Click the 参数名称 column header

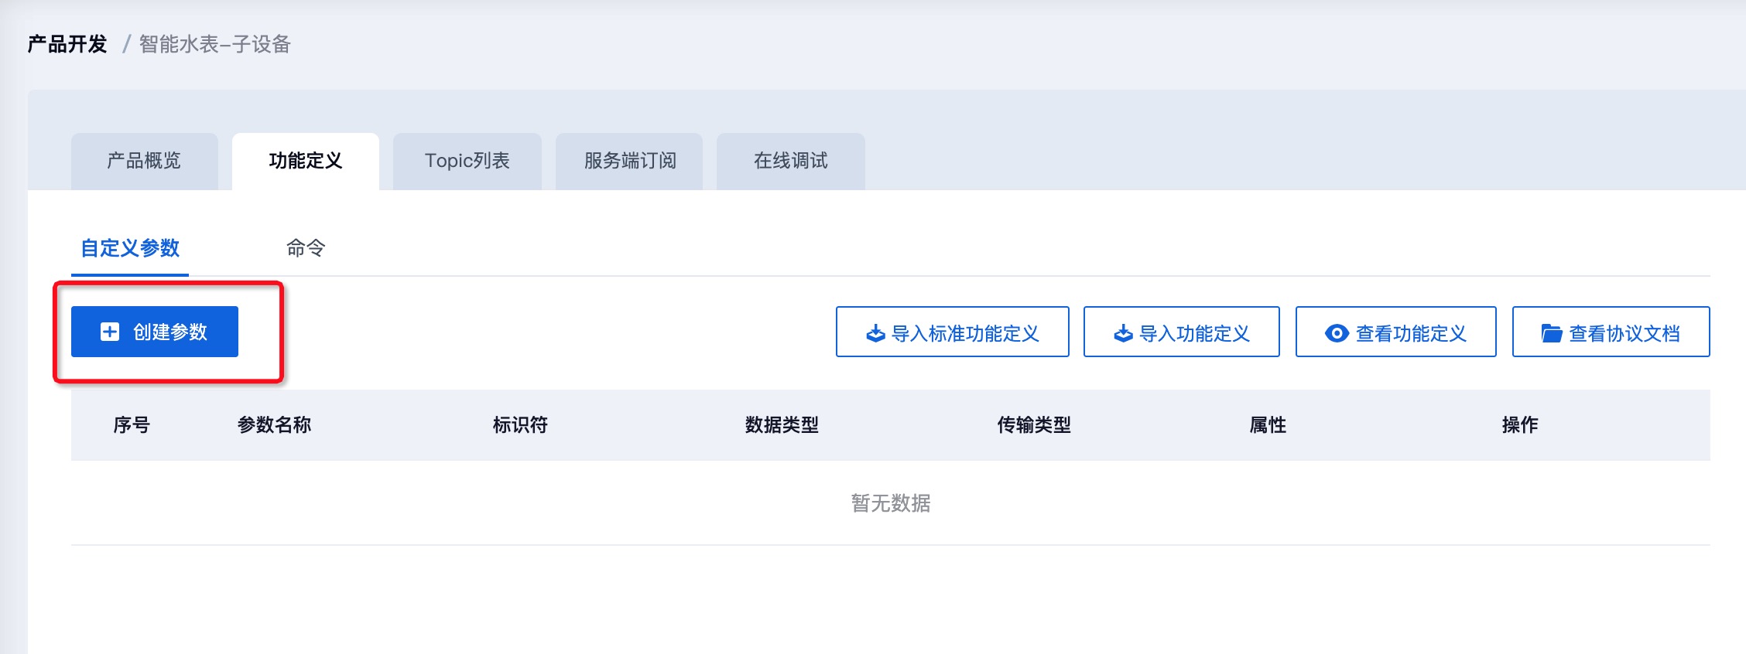point(274,424)
